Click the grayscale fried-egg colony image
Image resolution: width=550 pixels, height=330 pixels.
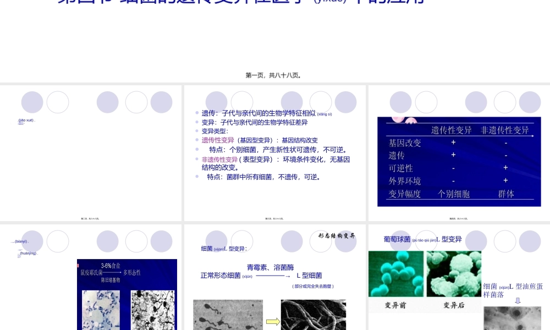513,319
